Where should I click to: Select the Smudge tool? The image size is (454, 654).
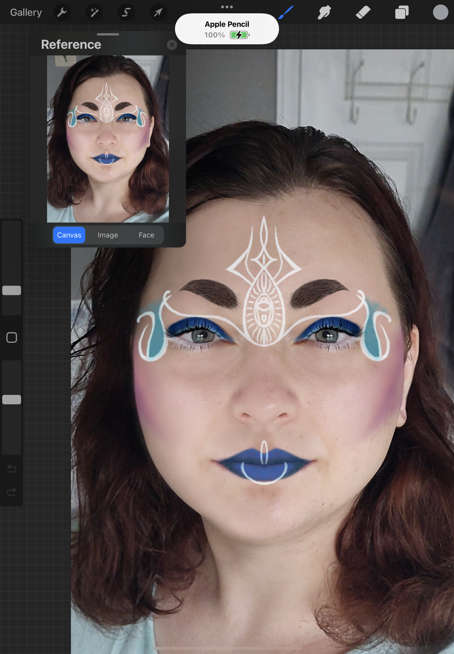pyautogui.click(x=324, y=12)
